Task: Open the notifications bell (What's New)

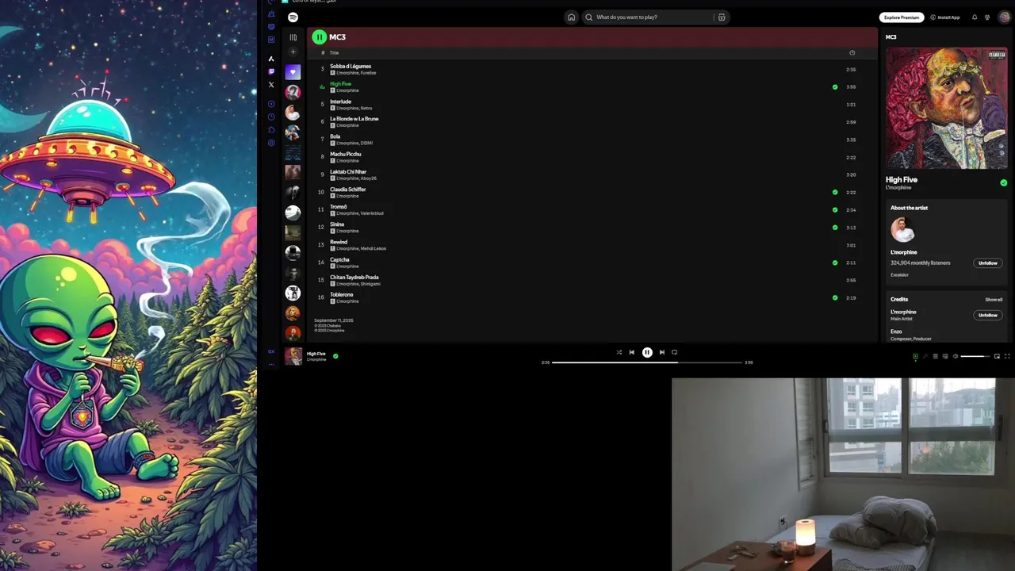Action: click(975, 17)
